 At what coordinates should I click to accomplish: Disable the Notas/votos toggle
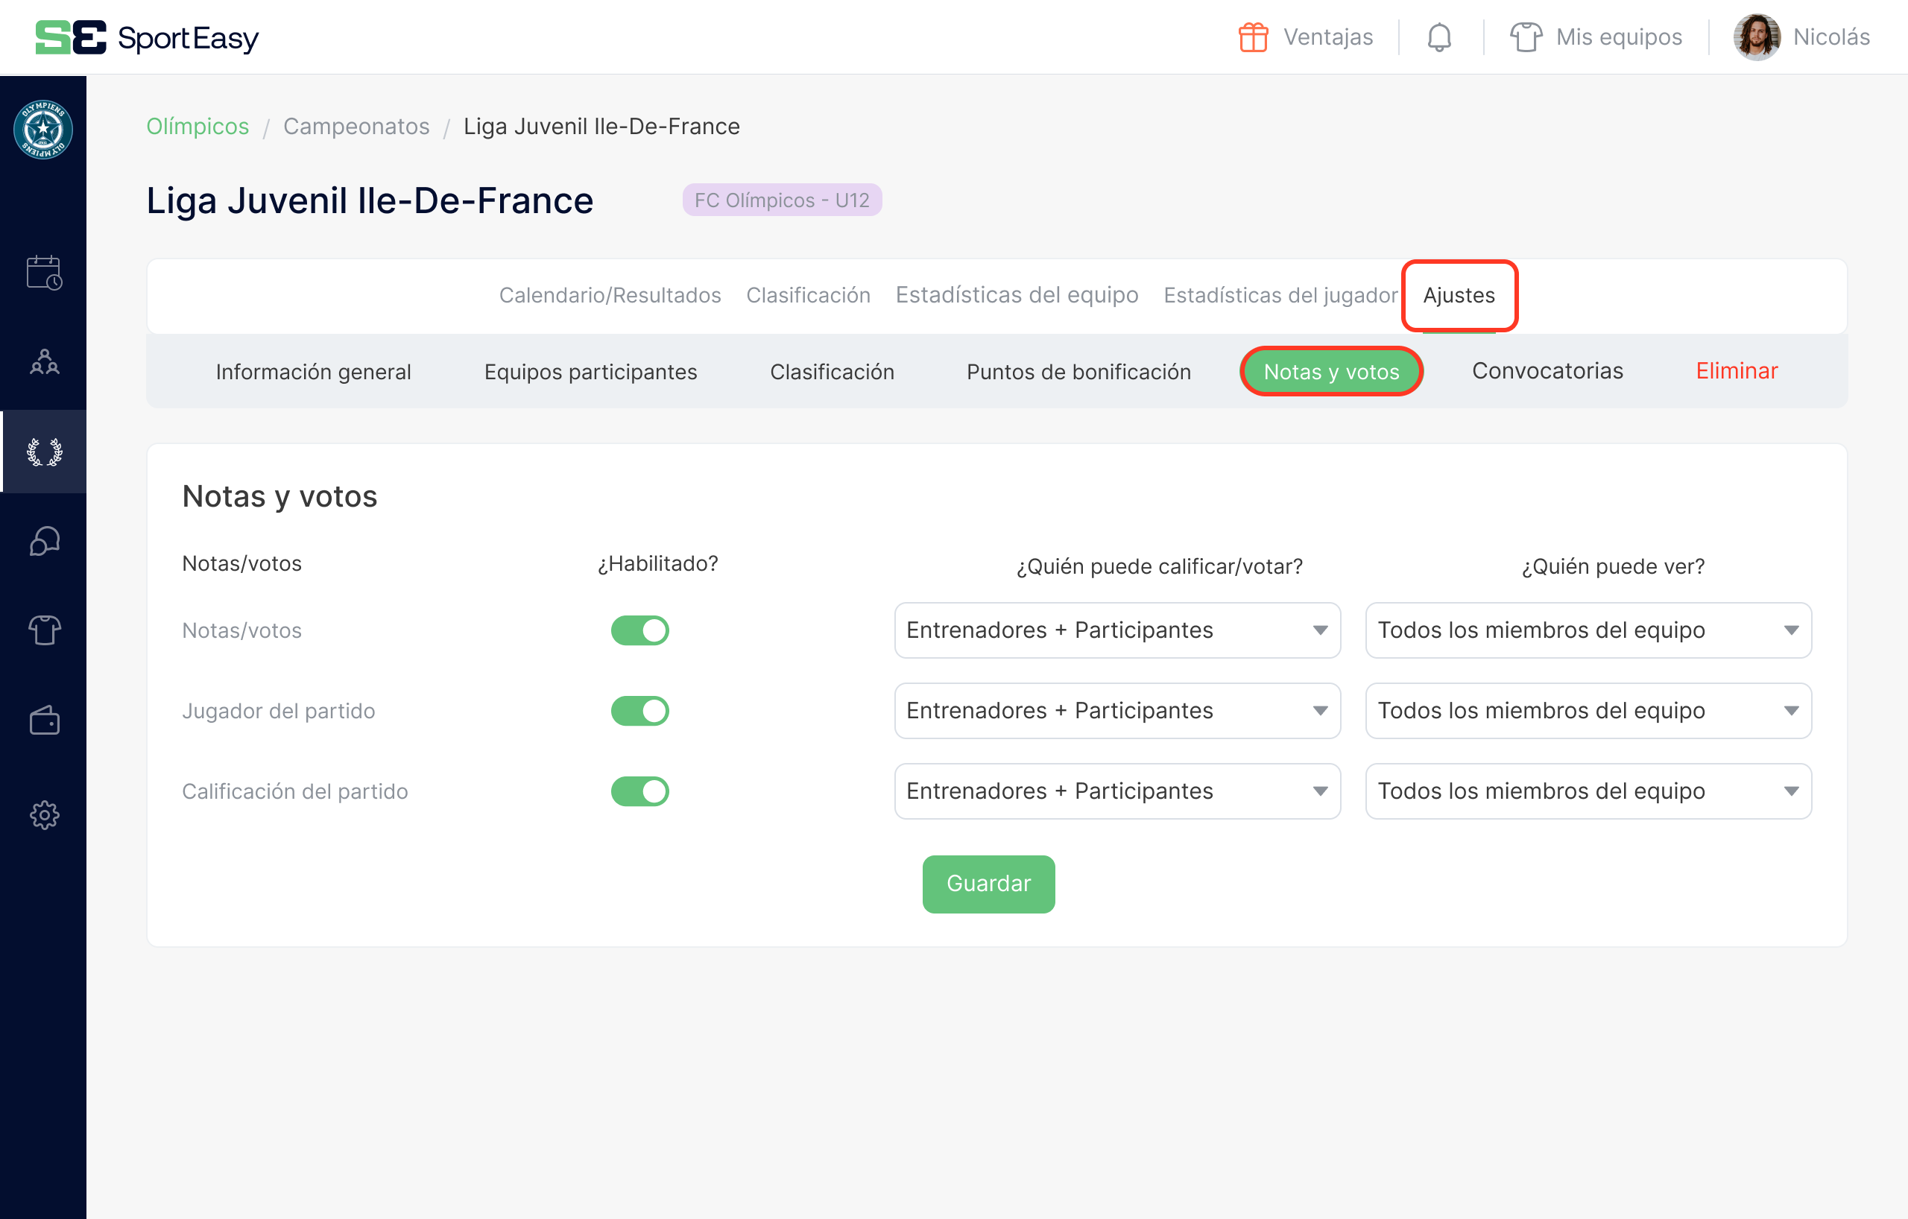640,630
